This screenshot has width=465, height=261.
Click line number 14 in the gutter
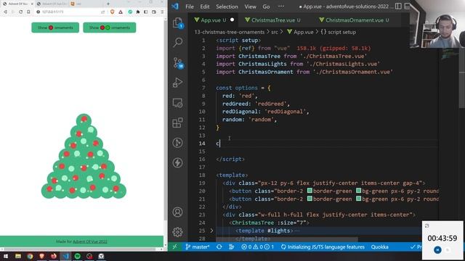click(202, 144)
